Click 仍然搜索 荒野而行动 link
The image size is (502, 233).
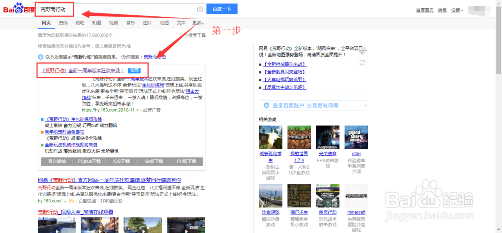pos(154,57)
